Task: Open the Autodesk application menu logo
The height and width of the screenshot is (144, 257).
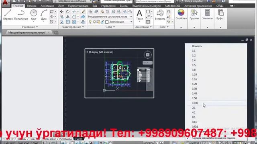Action: tap(5, 2)
